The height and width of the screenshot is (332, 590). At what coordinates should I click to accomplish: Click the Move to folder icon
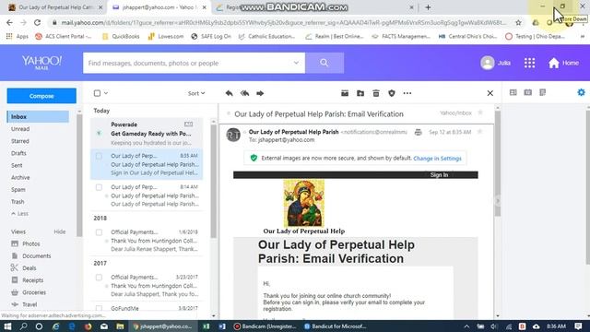[x=360, y=93]
